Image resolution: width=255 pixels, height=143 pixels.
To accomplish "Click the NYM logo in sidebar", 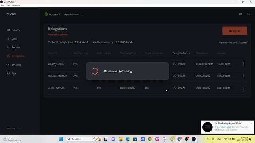I will pos(11,14).
